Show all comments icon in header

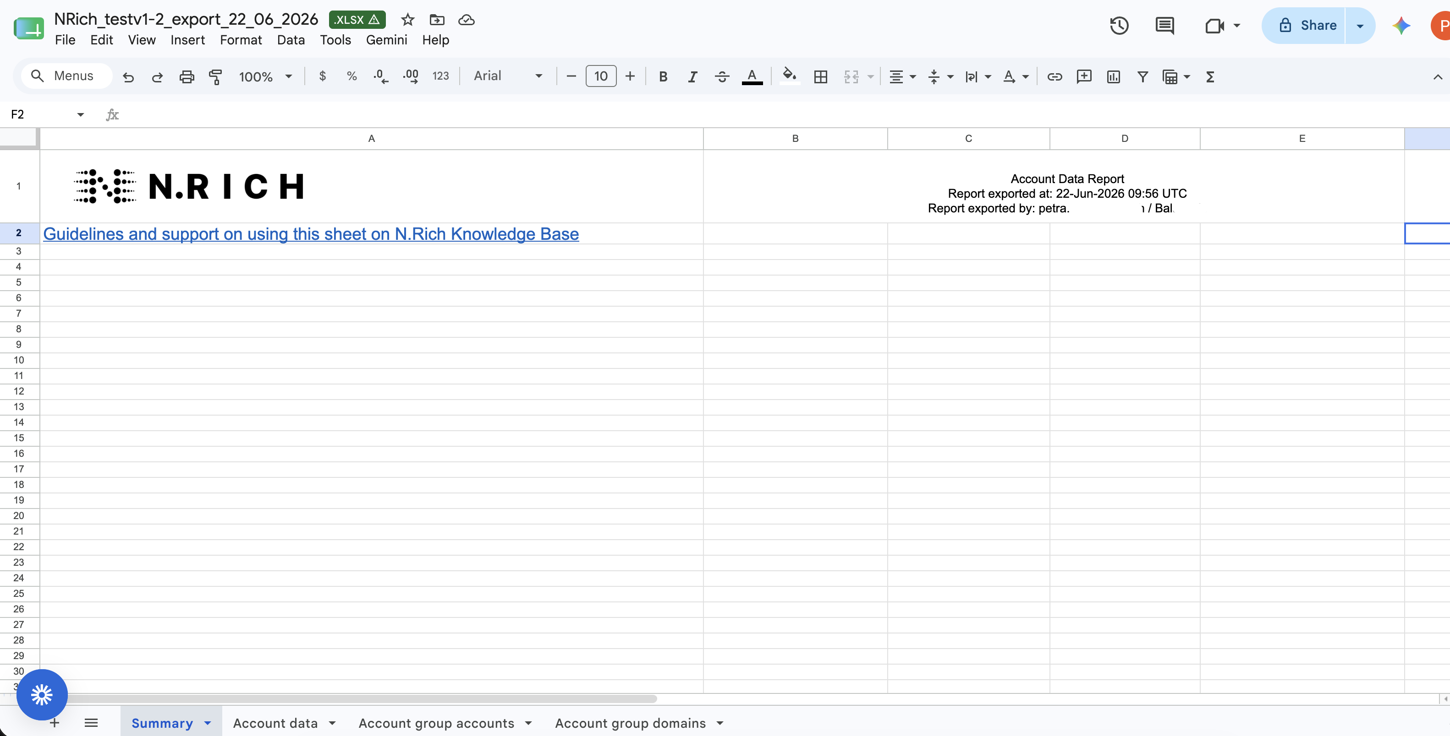point(1164,25)
